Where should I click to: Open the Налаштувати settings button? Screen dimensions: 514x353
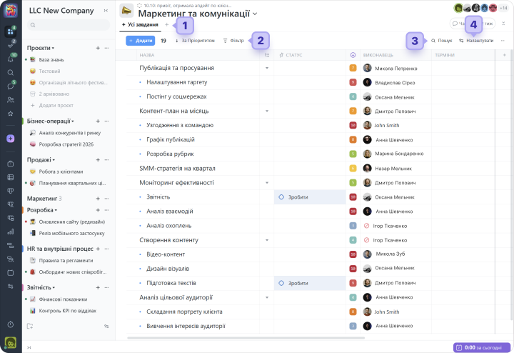tap(476, 41)
